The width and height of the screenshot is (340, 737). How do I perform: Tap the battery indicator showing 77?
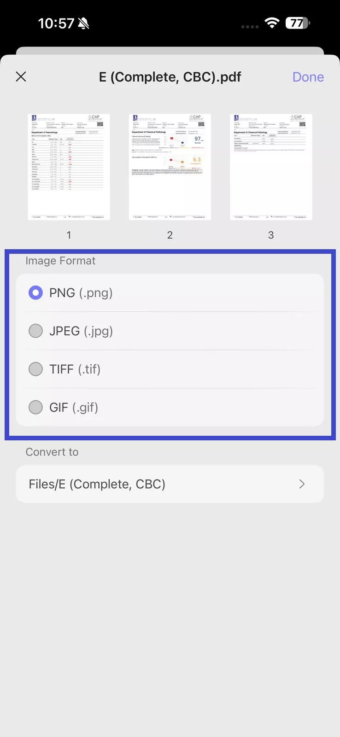[297, 23]
